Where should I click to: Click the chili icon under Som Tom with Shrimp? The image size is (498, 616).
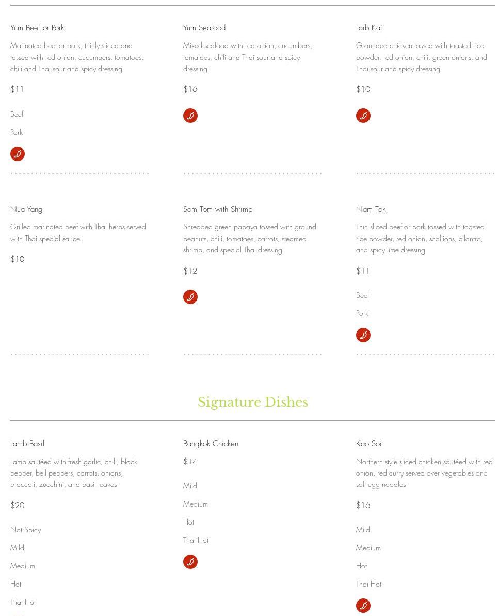coord(190,297)
